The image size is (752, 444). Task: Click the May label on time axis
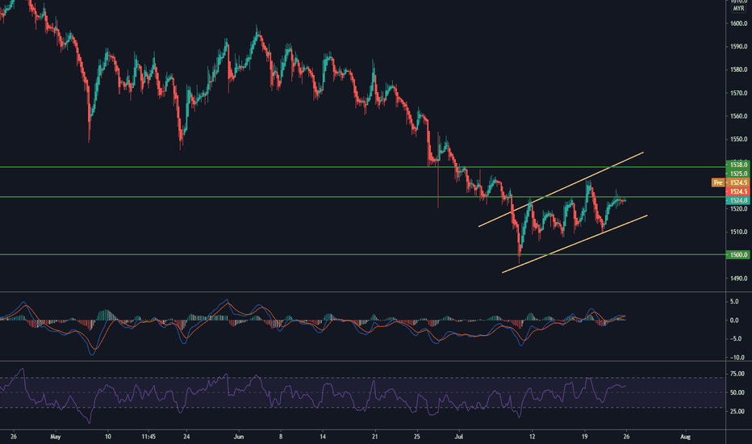pos(56,437)
